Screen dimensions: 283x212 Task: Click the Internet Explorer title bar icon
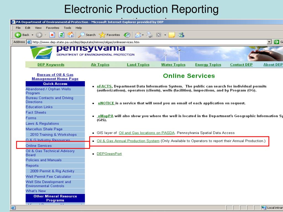click(x=13, y=22)
